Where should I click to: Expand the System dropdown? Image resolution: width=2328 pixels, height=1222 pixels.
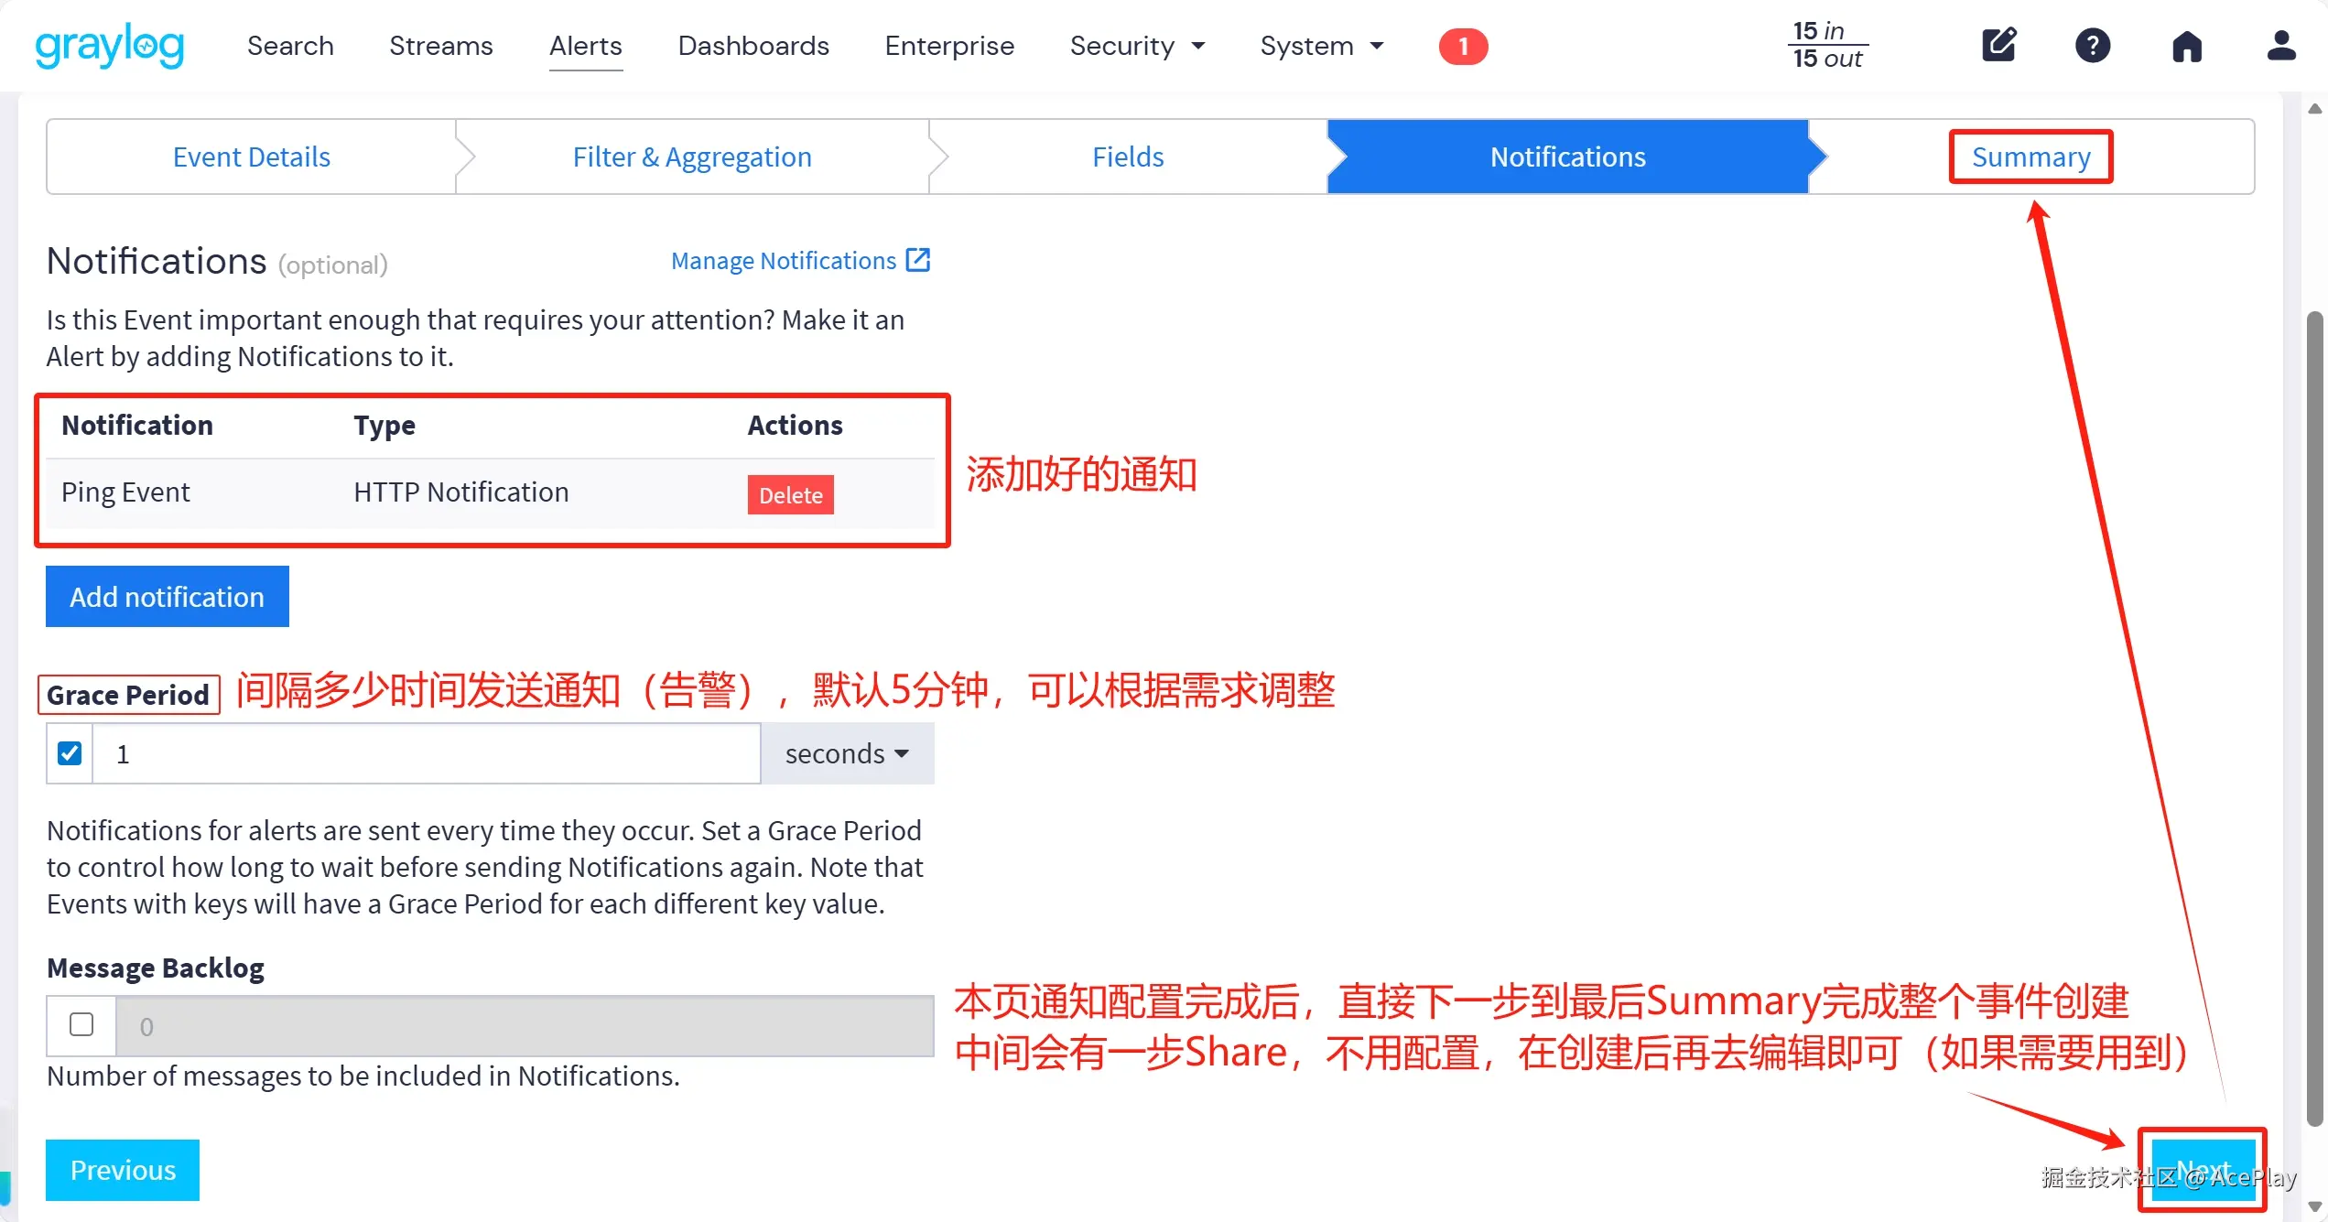(1321, 46)
